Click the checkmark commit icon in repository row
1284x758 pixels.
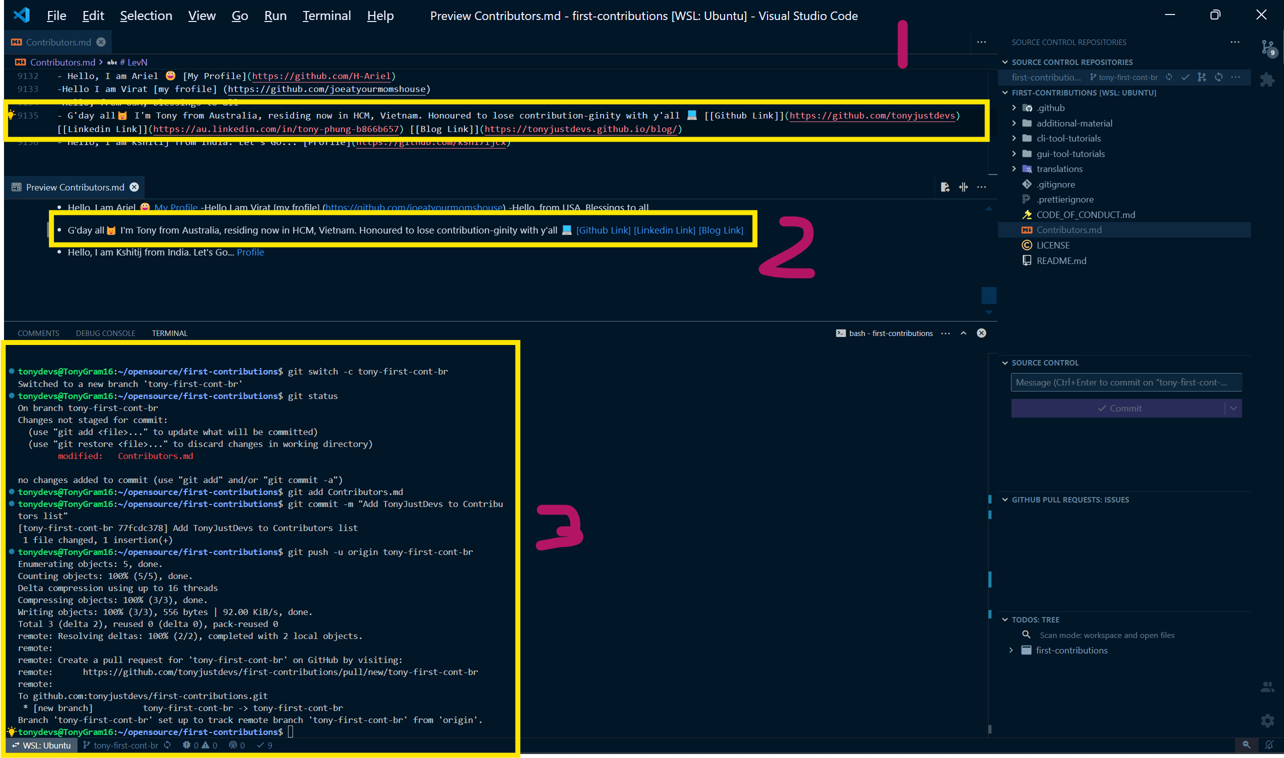[1185, 77]
